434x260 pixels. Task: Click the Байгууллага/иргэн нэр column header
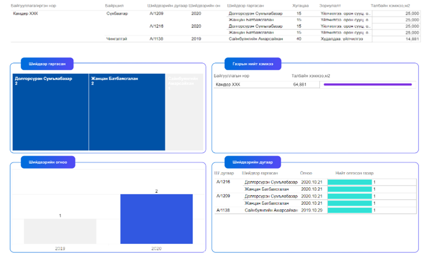coord(33,5)
